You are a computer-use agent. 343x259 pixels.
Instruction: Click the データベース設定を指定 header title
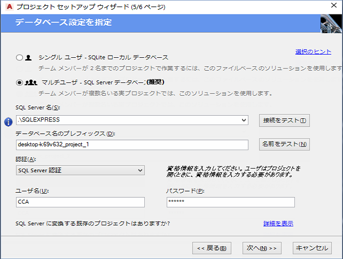point(64,22)
